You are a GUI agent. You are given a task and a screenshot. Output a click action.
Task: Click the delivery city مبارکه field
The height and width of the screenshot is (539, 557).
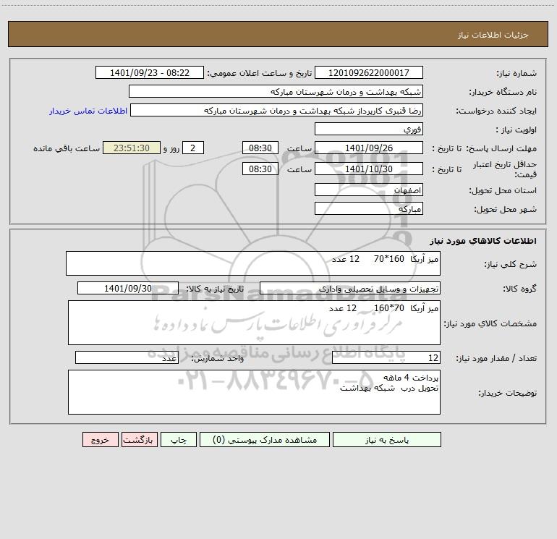point(369,208)
